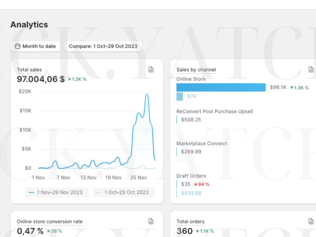Click the Online Store $96.1K bar

[x=221, y=88]
